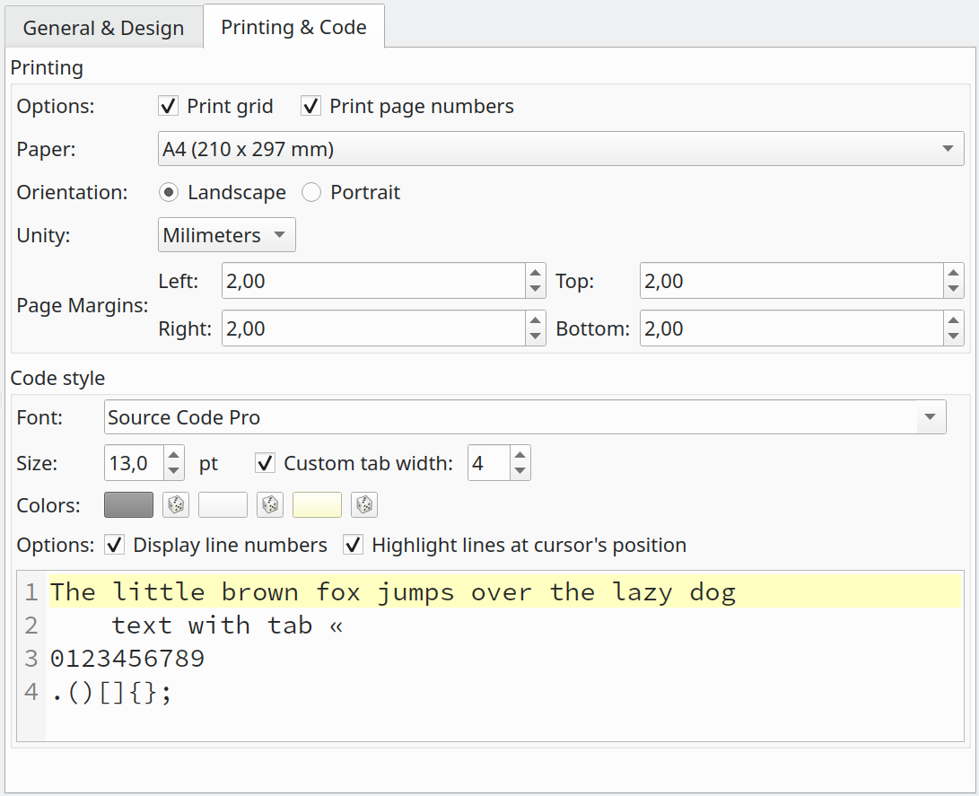Select the Printing & Code tab

click(x=293, y=27)
